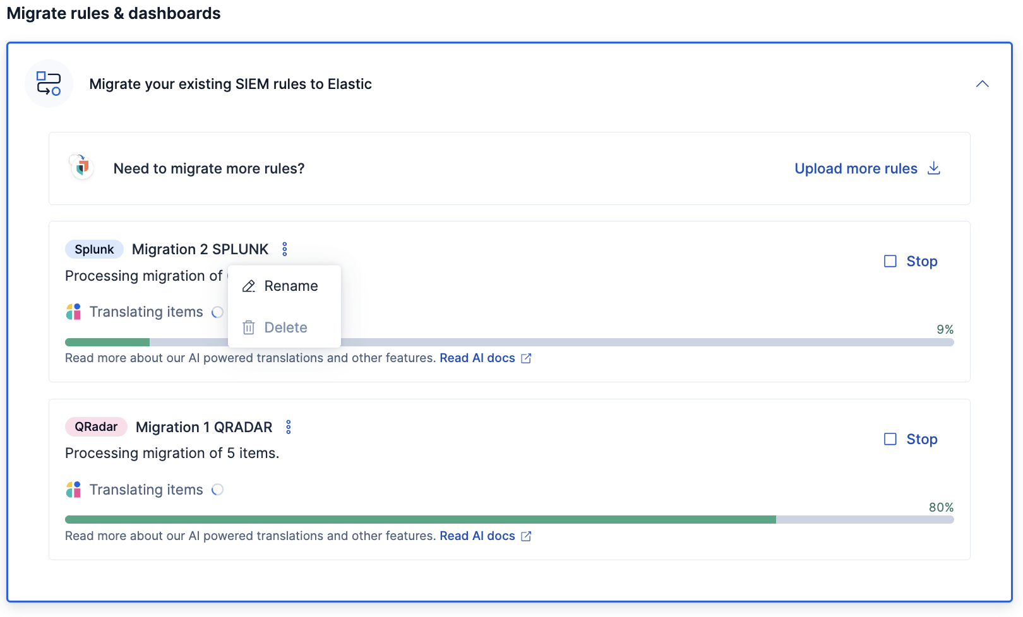Screen dimensions: 1023x617
Task: Open options menu for Migration 1 QRADAR
Action: point(289,427)
